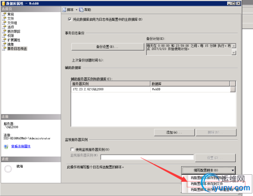Select the 事务日志传送 page
Screen dimensions: 253x196
tap(17, 48)
